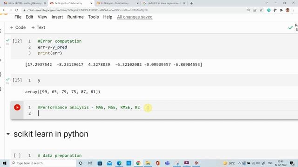Share this page from the address bar
This screenshot has height=167, width=298.
click(x=255, y=10)
